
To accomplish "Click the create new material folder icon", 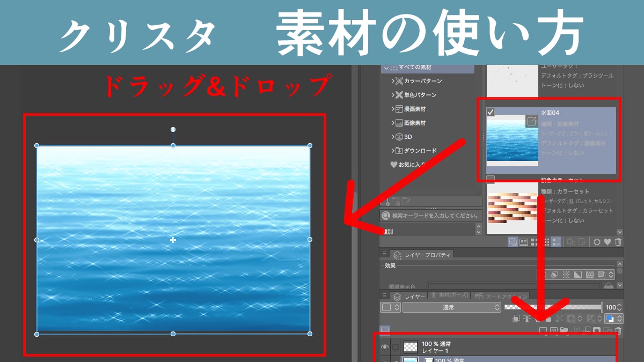I will click(x=385, y=202).
